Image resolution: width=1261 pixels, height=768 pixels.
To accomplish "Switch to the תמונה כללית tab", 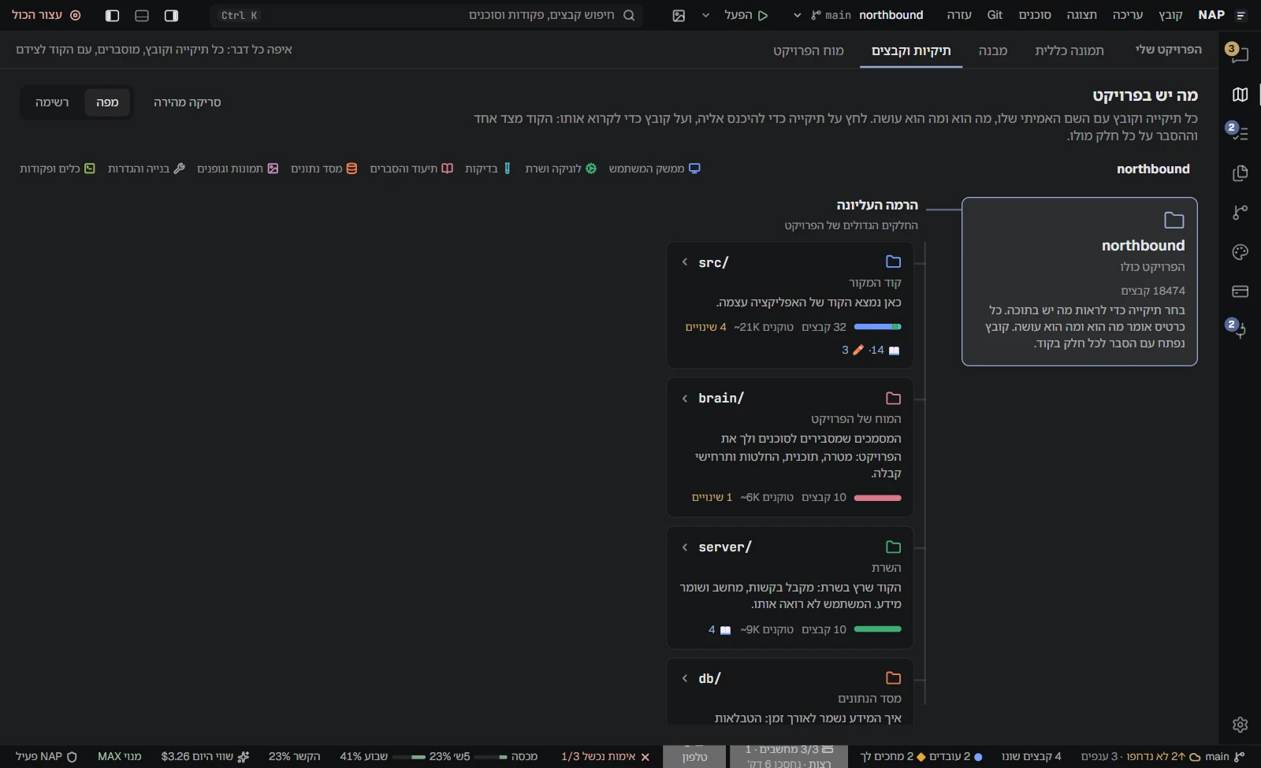I will click(x=1069, y=50).
